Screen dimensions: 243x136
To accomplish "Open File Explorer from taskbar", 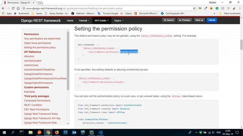I will point(30,133).
